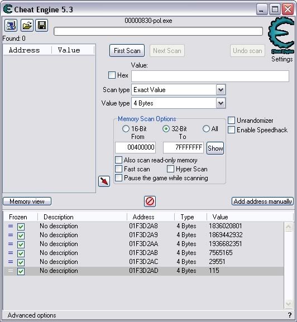
Task: Check Pause the game while scanning
Action: tap(118, 178)
